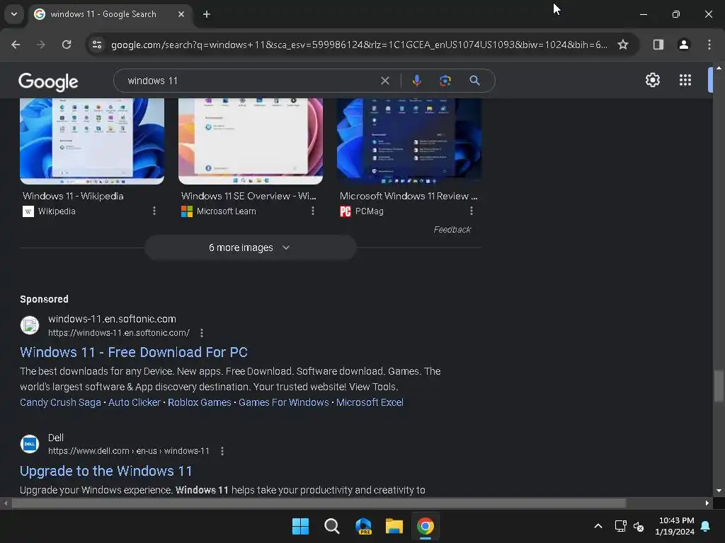The height and width of the screenshot is (543, 725).
Task: Click the Chrome taskbar icon
Action: coord(426,526)
